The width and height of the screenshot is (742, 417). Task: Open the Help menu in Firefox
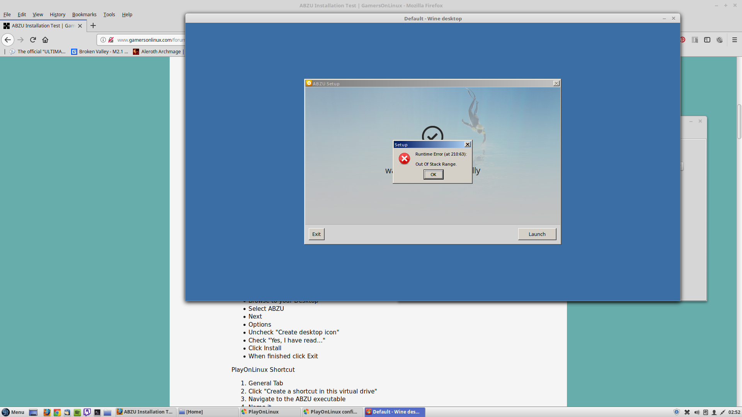(x=127, y=14)
